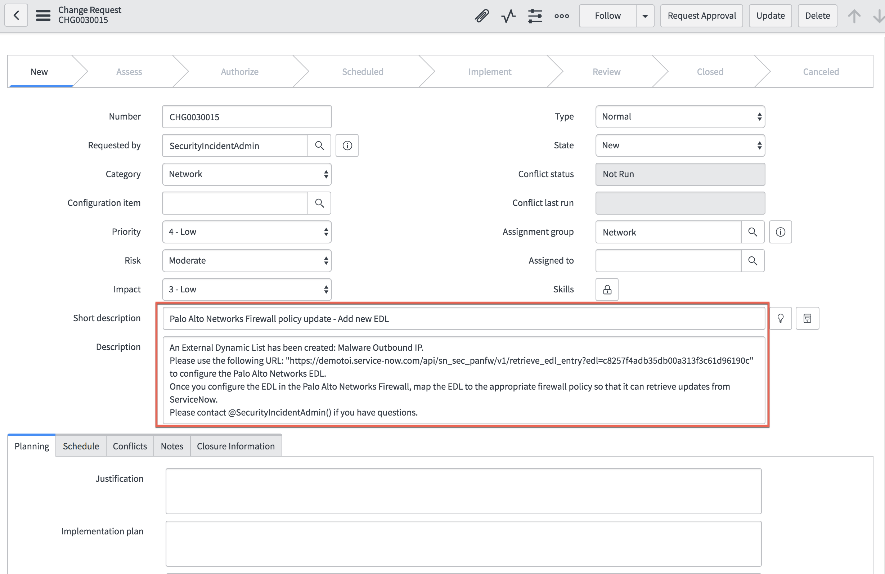The height and width of the screenshot is (574, 885).
Task: Open more options three-dots menu
Action: point(561,16)
